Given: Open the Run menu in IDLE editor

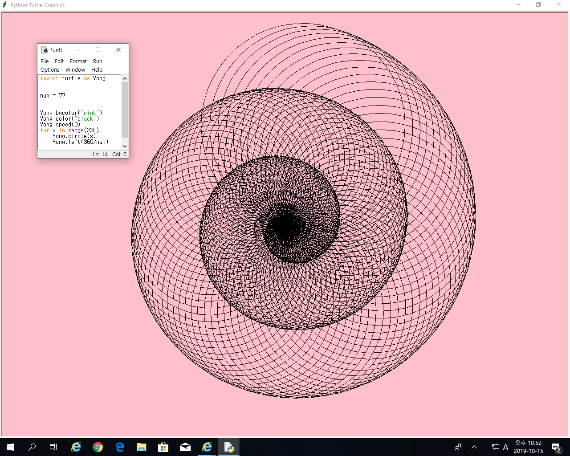Looking at the screenshot, I should [x=98, y=61].
